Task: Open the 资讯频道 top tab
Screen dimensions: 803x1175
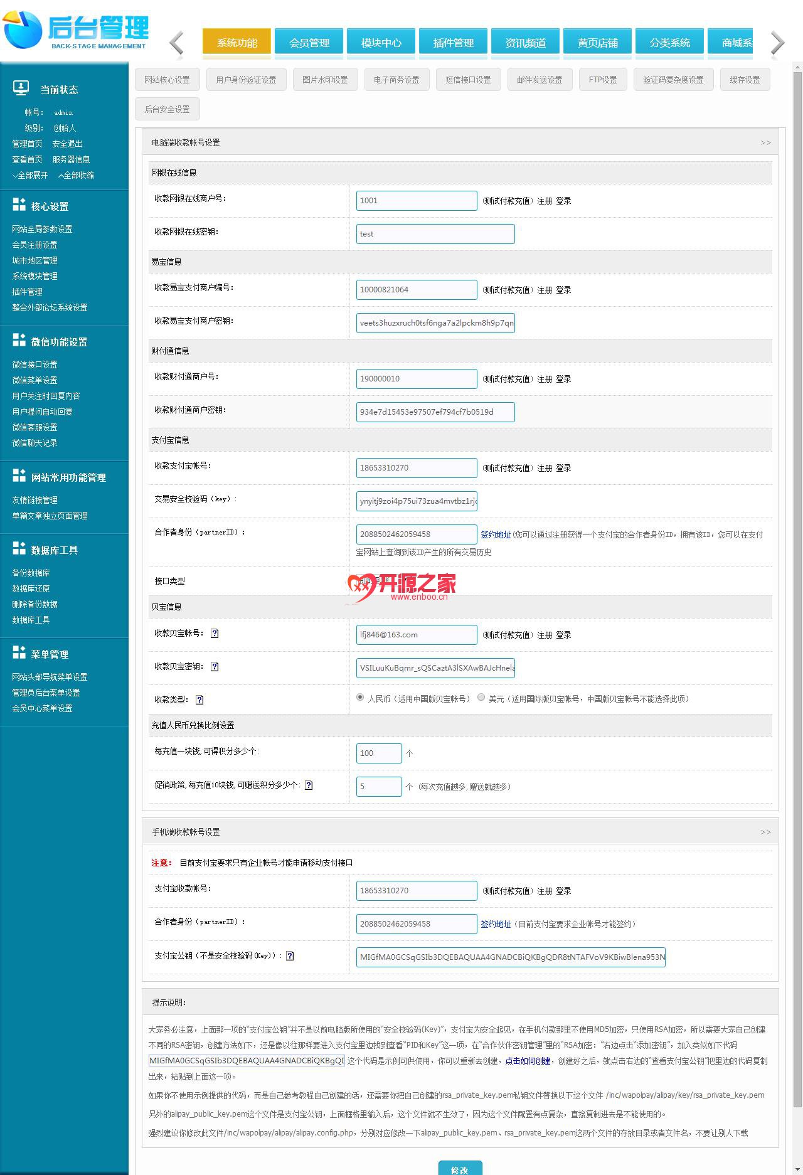Action: [526, 42]
